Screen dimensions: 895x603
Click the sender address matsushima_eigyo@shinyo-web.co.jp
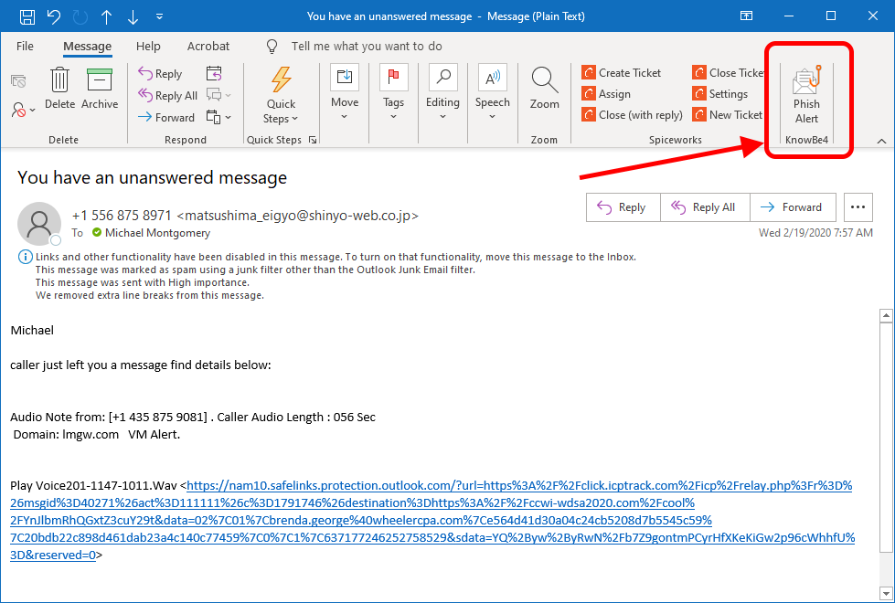tap(297, 216)
